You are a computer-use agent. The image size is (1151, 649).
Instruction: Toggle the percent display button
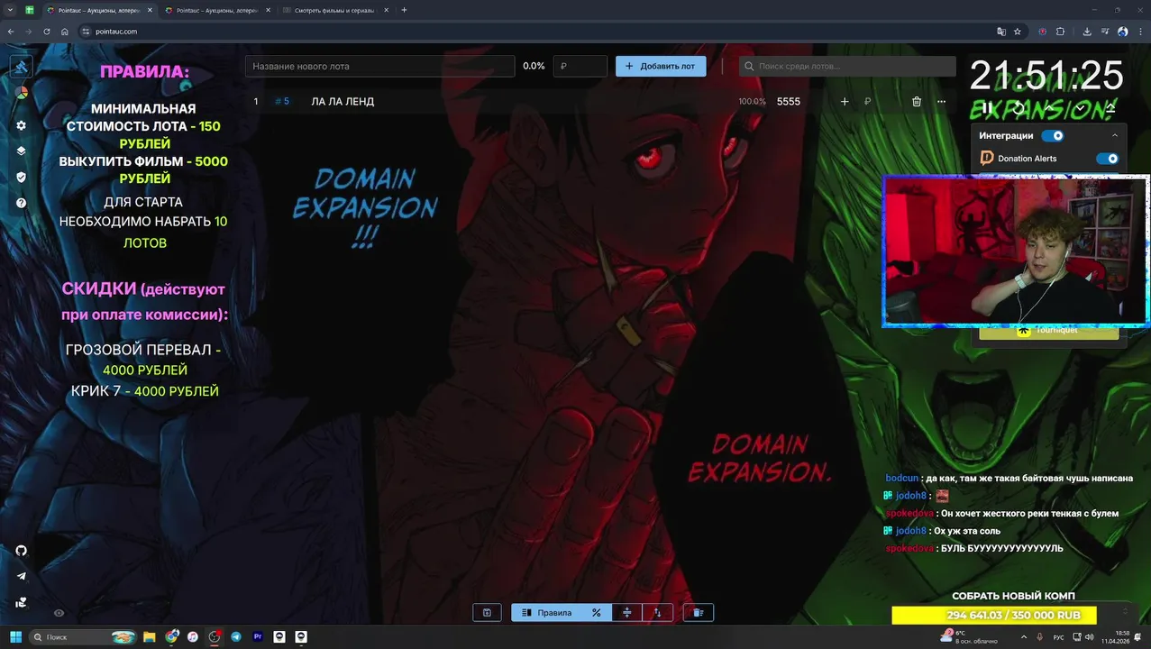coord(596,613)
